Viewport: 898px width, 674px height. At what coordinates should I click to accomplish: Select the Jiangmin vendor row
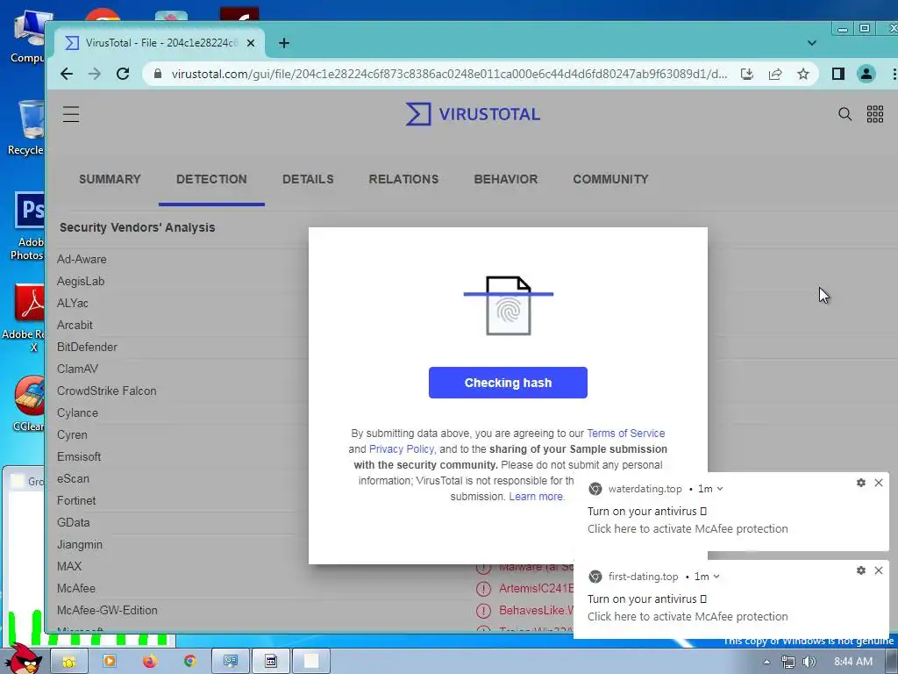click(80, 544)
